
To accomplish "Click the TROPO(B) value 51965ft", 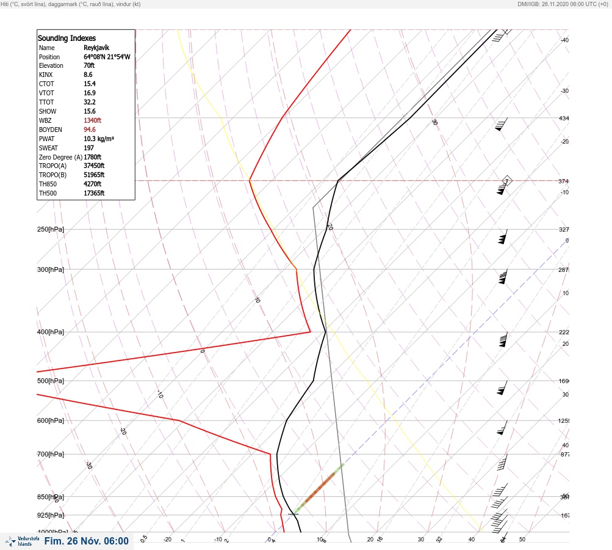I will click(94, 175).
